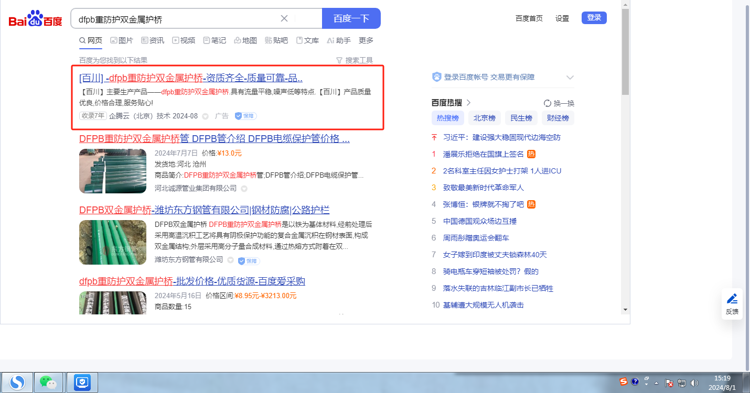Switch to the 资讯 tab
The image size is (750, 393).
click(x=153, y=40)
